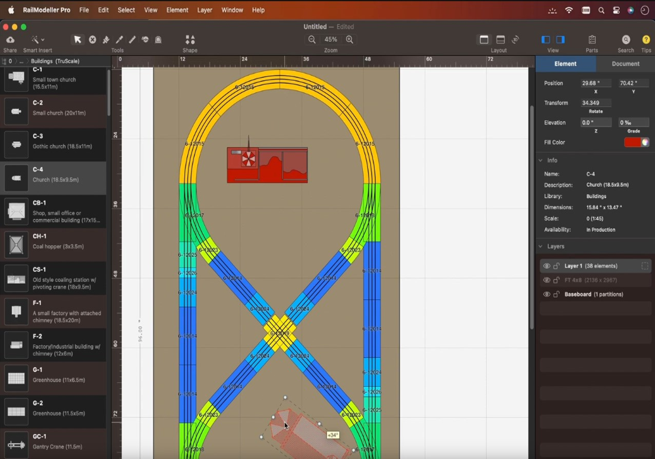The width and height of the screenshot is (655, 459).
Task: Select the ruler measure tool
Action: coord(132,40)
